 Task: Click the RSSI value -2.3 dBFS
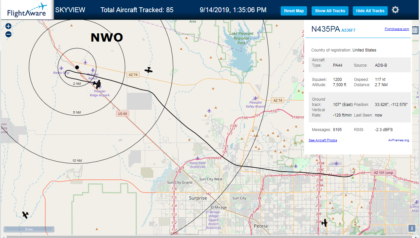coord(384,130)
